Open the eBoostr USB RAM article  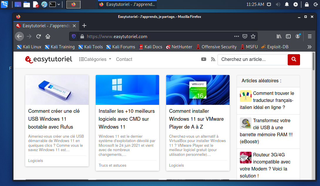[268, 131]
